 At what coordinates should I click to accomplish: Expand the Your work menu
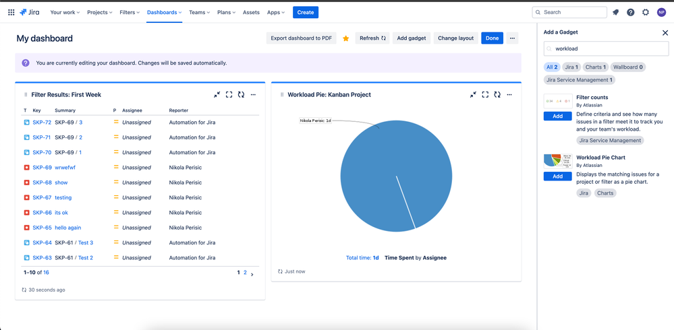65,12
